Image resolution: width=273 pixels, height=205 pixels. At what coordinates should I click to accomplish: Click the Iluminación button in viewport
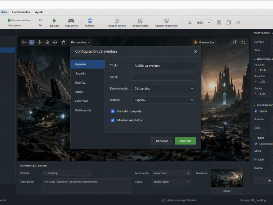tap(203, 42)
